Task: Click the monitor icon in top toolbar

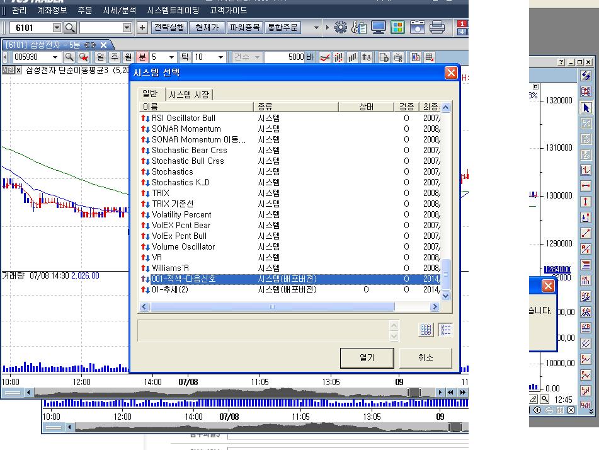Action: click(x=379, y=28)
